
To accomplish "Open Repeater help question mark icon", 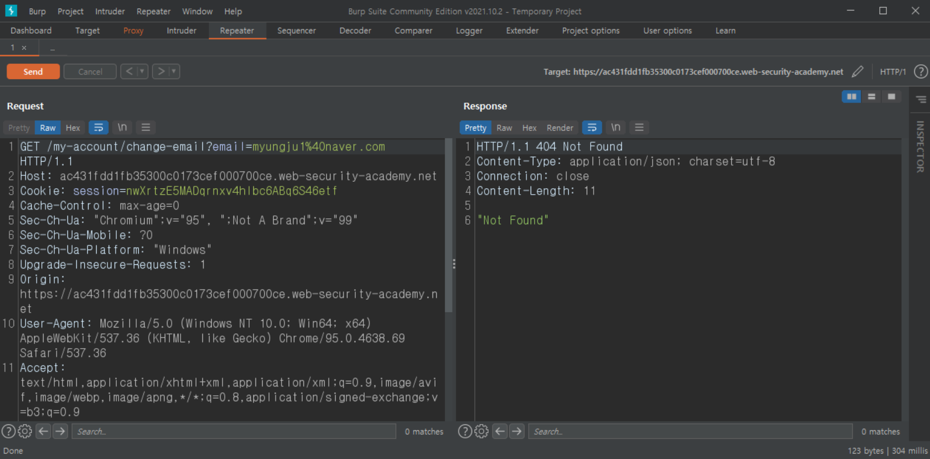I will coord(921,71).
